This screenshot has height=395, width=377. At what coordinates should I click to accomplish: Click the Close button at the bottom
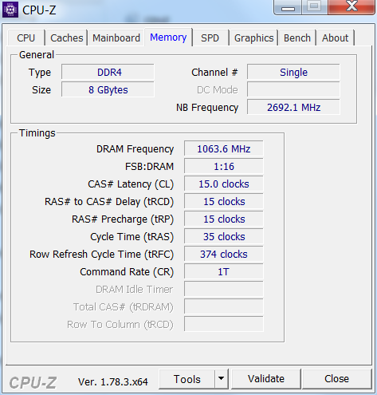coord(336,378)
